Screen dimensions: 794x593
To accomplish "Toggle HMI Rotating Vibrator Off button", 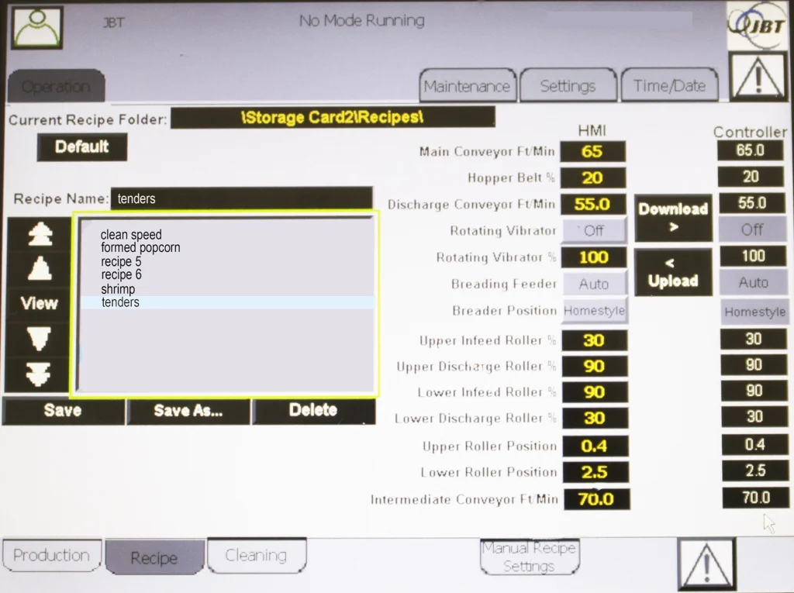I will 593,231.
